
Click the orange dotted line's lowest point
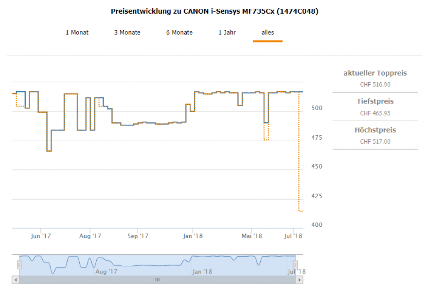[x=301, y=211]
